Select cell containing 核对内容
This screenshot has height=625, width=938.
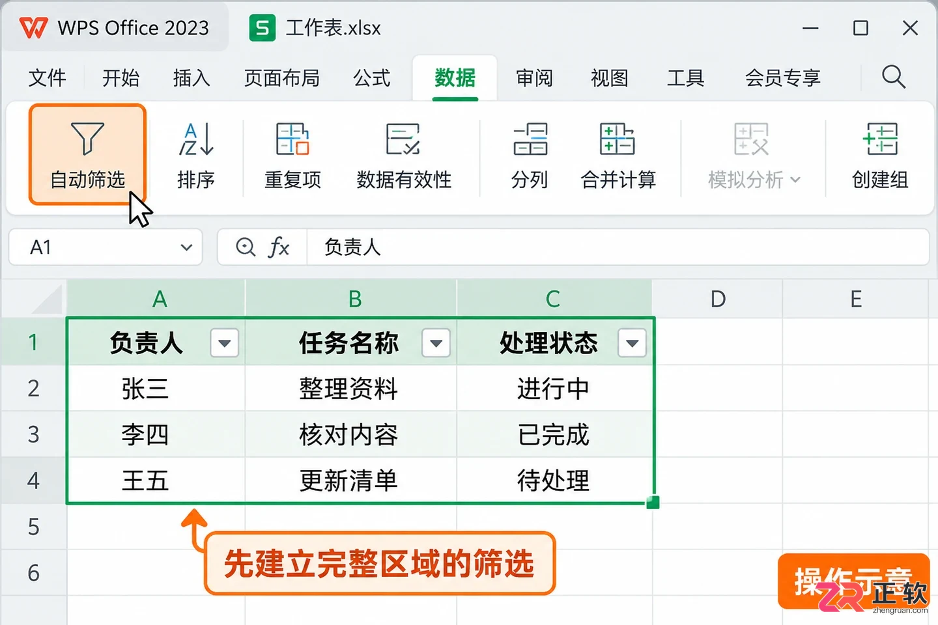[x=351, y=434]
